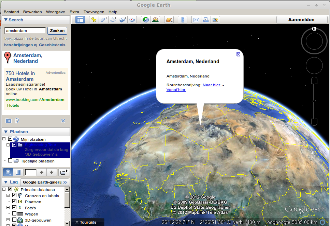The height and width of the screenshot is (226, 330).
Task: Copy search results clipboard icon
Action: tap(17, 121)
